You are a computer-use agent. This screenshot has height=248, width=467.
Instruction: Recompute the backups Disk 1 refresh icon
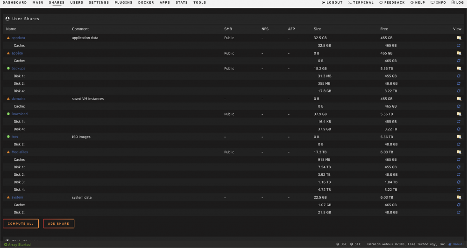pos(459,76)
